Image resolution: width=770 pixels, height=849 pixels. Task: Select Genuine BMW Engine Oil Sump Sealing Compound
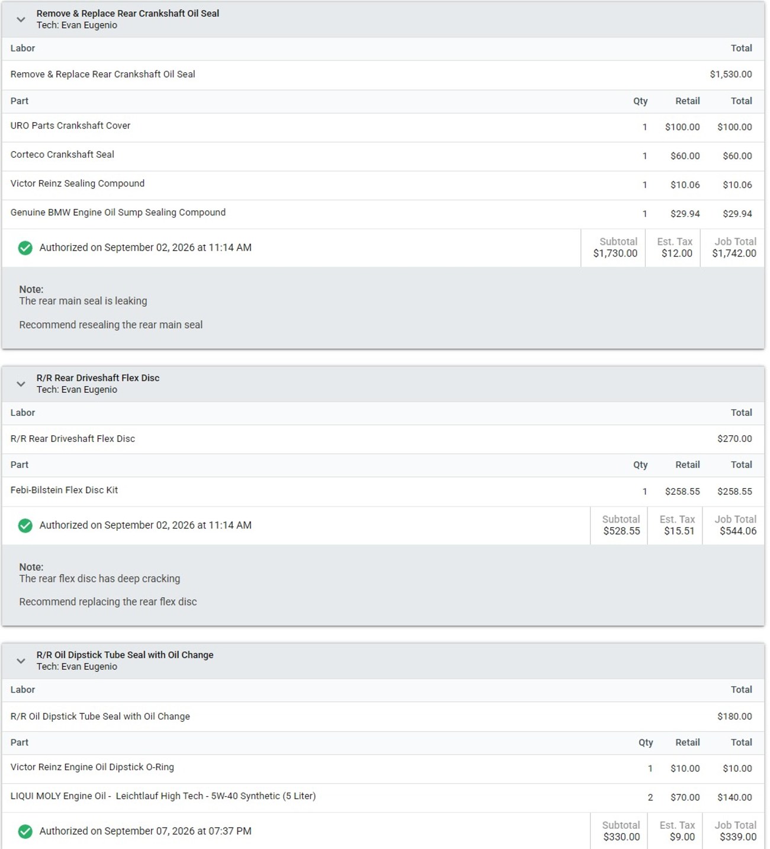click(383, 214)
